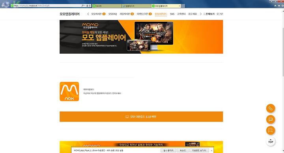
Task: Click the search magnifier in address bar
Action: coord(82,6)
